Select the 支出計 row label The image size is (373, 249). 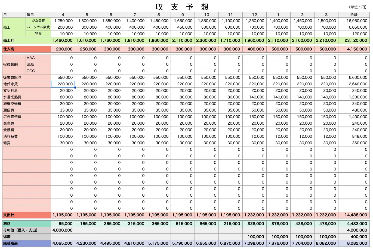(27, 215)
